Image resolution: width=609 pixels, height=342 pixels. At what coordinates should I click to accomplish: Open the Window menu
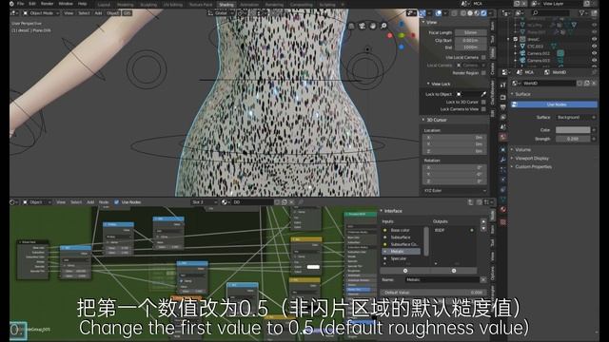point(66,4)
